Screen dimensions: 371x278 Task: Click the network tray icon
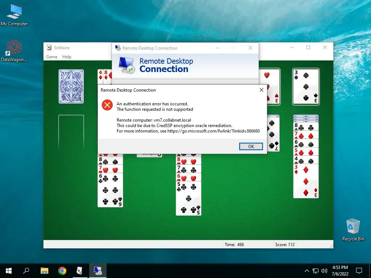(316, 271)
